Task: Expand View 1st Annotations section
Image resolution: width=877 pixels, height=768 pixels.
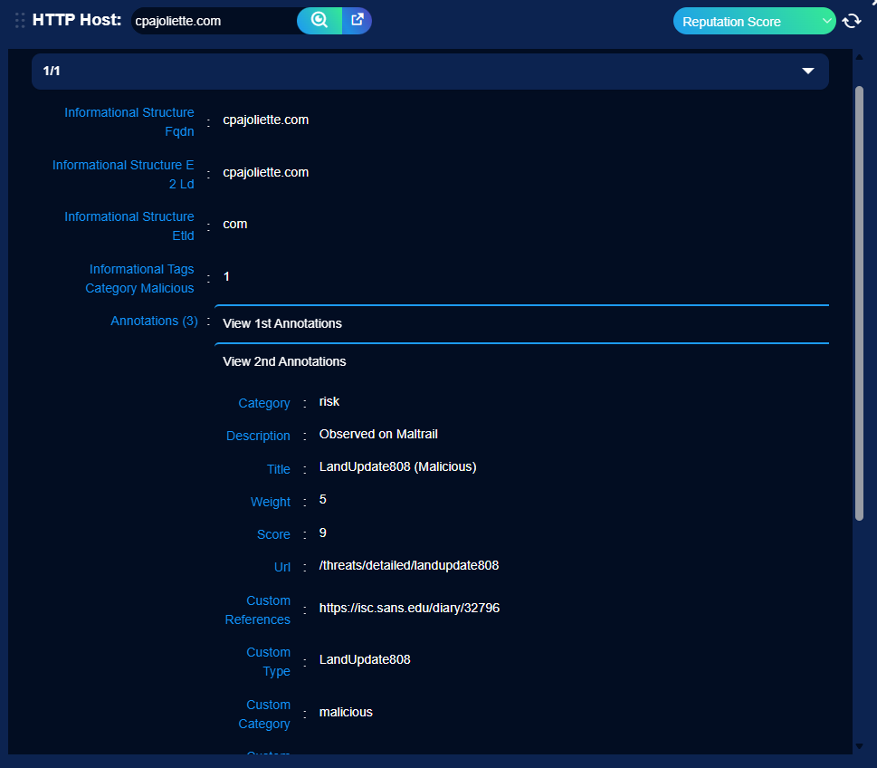Action: click(521, 323)
